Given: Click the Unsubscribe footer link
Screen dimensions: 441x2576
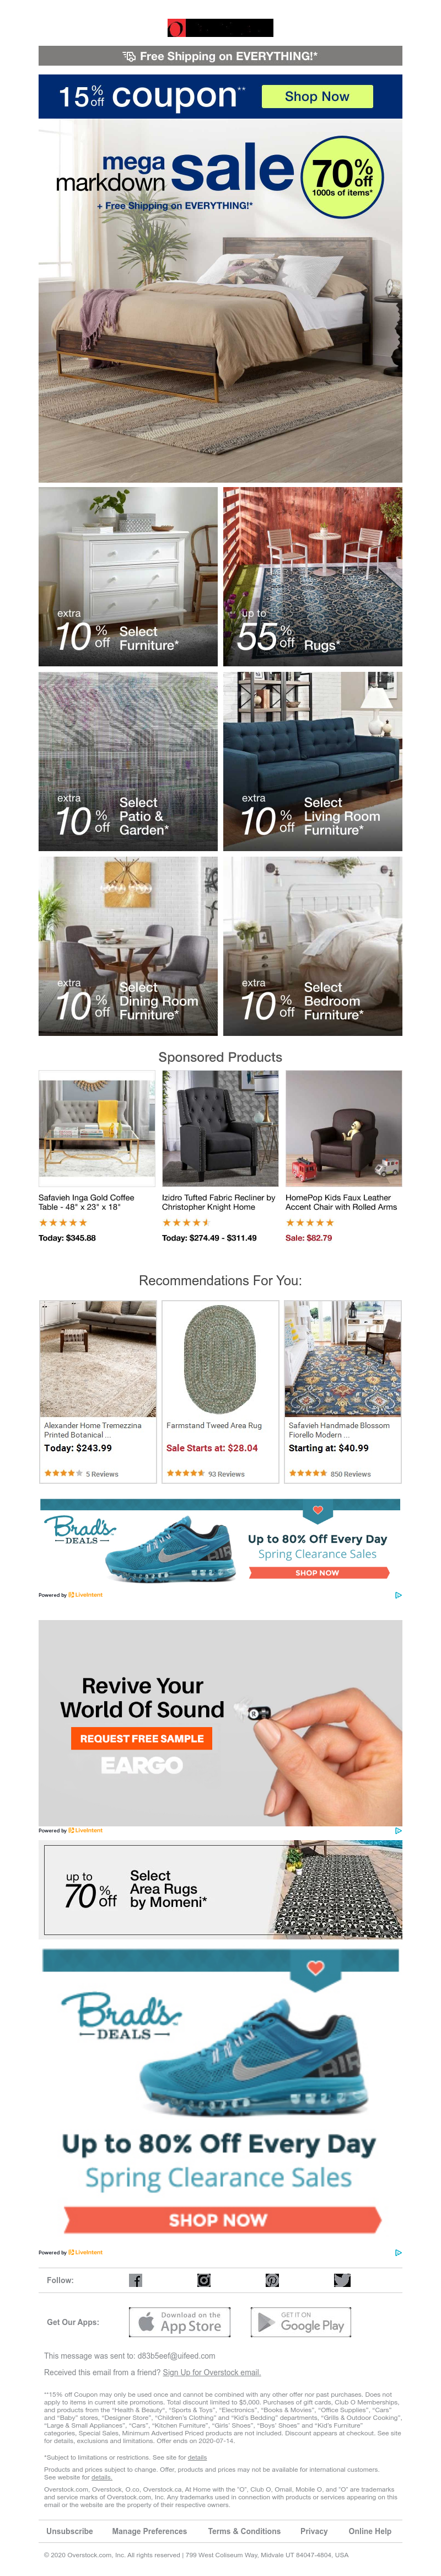Looking at the screenshot, I should pyautogui.click(x=69, y=2531).
